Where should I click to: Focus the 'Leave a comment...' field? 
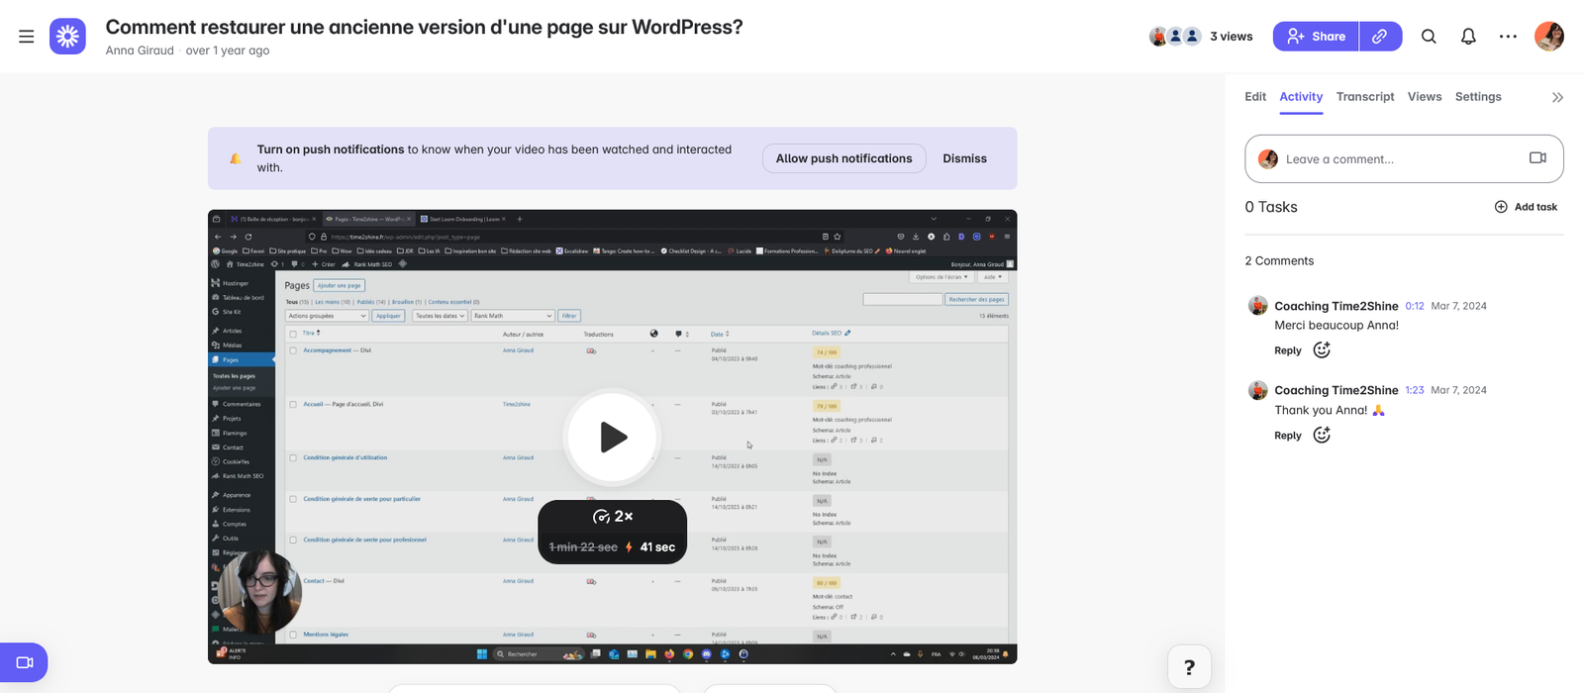1404,159
